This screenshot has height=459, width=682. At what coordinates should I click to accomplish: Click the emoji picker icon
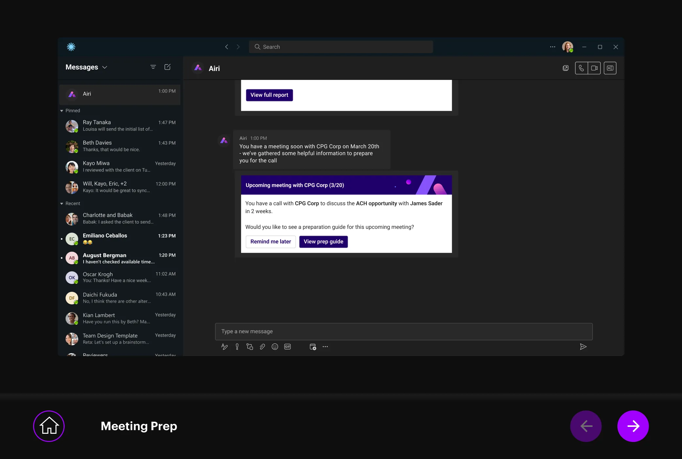click(275, 347)
